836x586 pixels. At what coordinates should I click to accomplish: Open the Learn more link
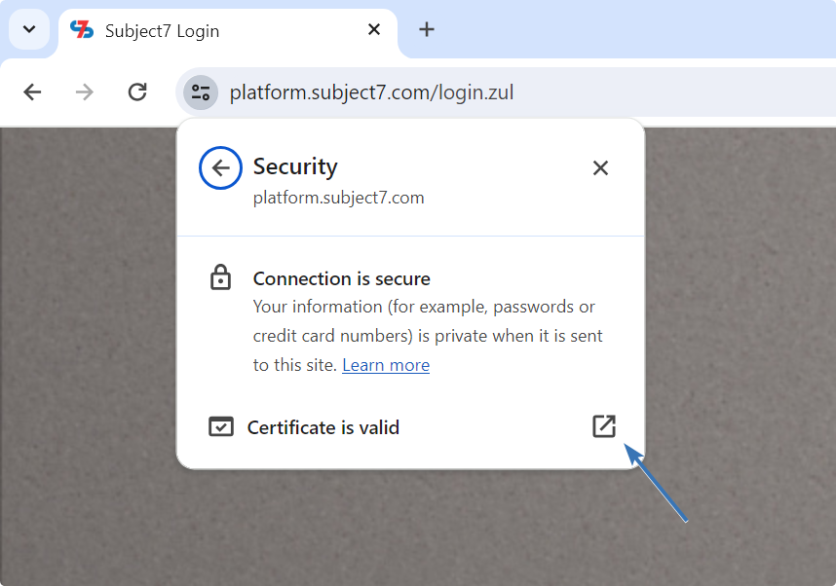[x=386, y=365]
